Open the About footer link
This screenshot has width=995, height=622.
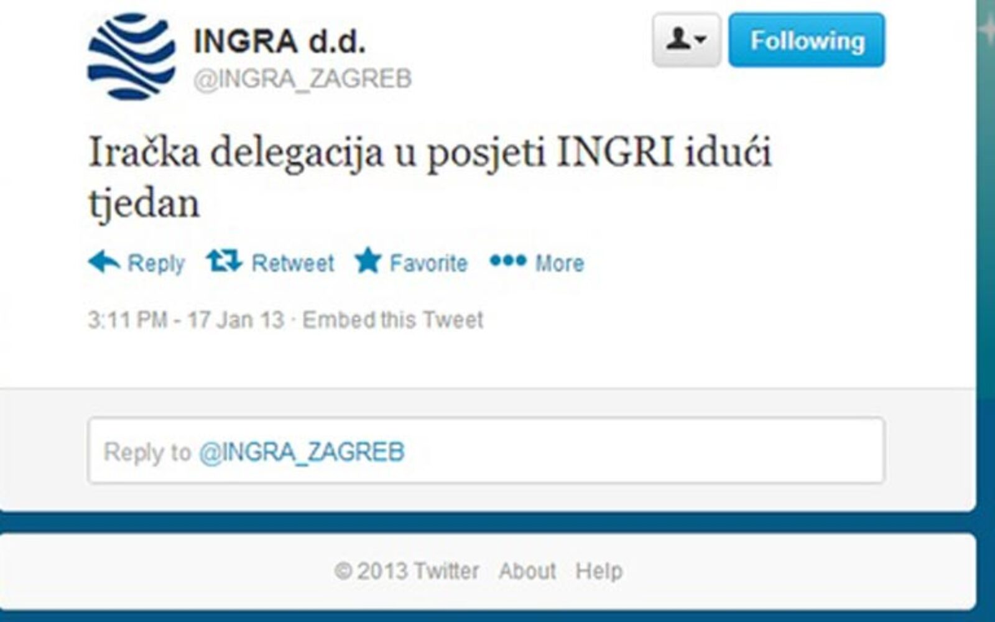(x=527, y=570)
